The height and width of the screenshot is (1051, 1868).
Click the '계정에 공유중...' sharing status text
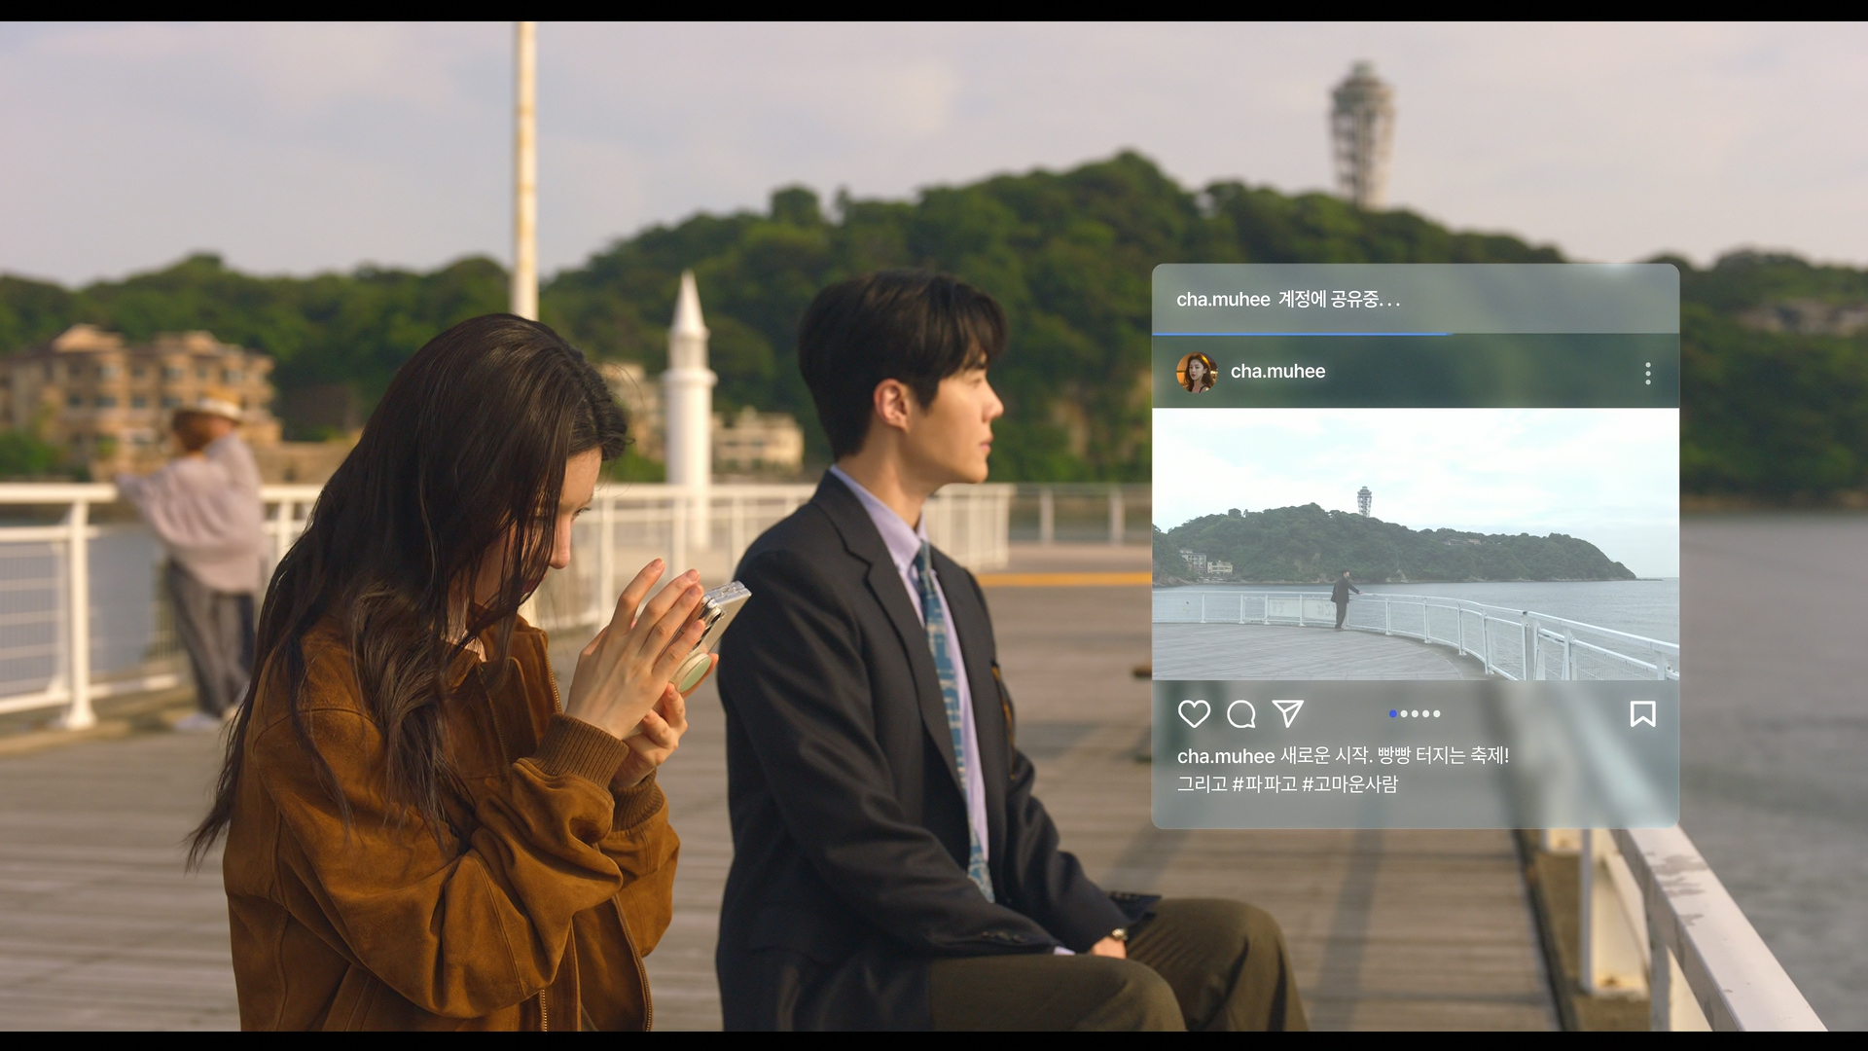1340,300
